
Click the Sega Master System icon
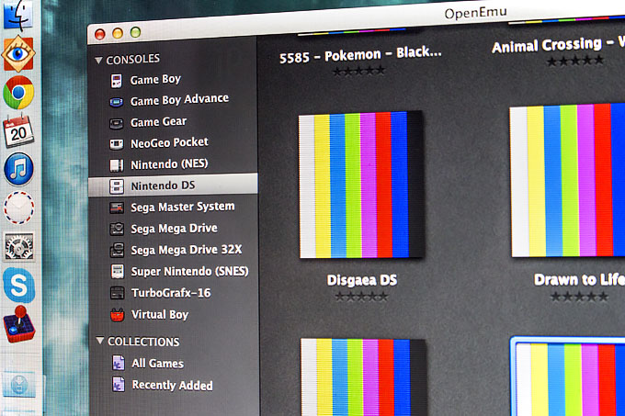point(117,208)
